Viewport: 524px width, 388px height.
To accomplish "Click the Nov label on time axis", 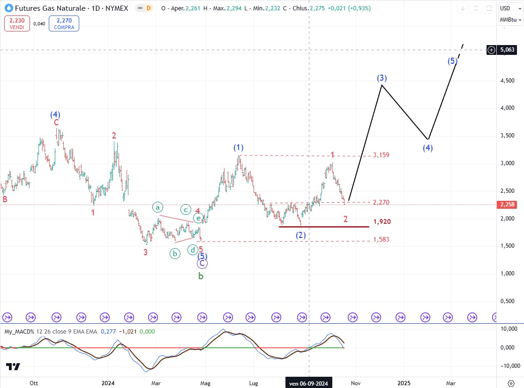I will [x=356, y=383].
